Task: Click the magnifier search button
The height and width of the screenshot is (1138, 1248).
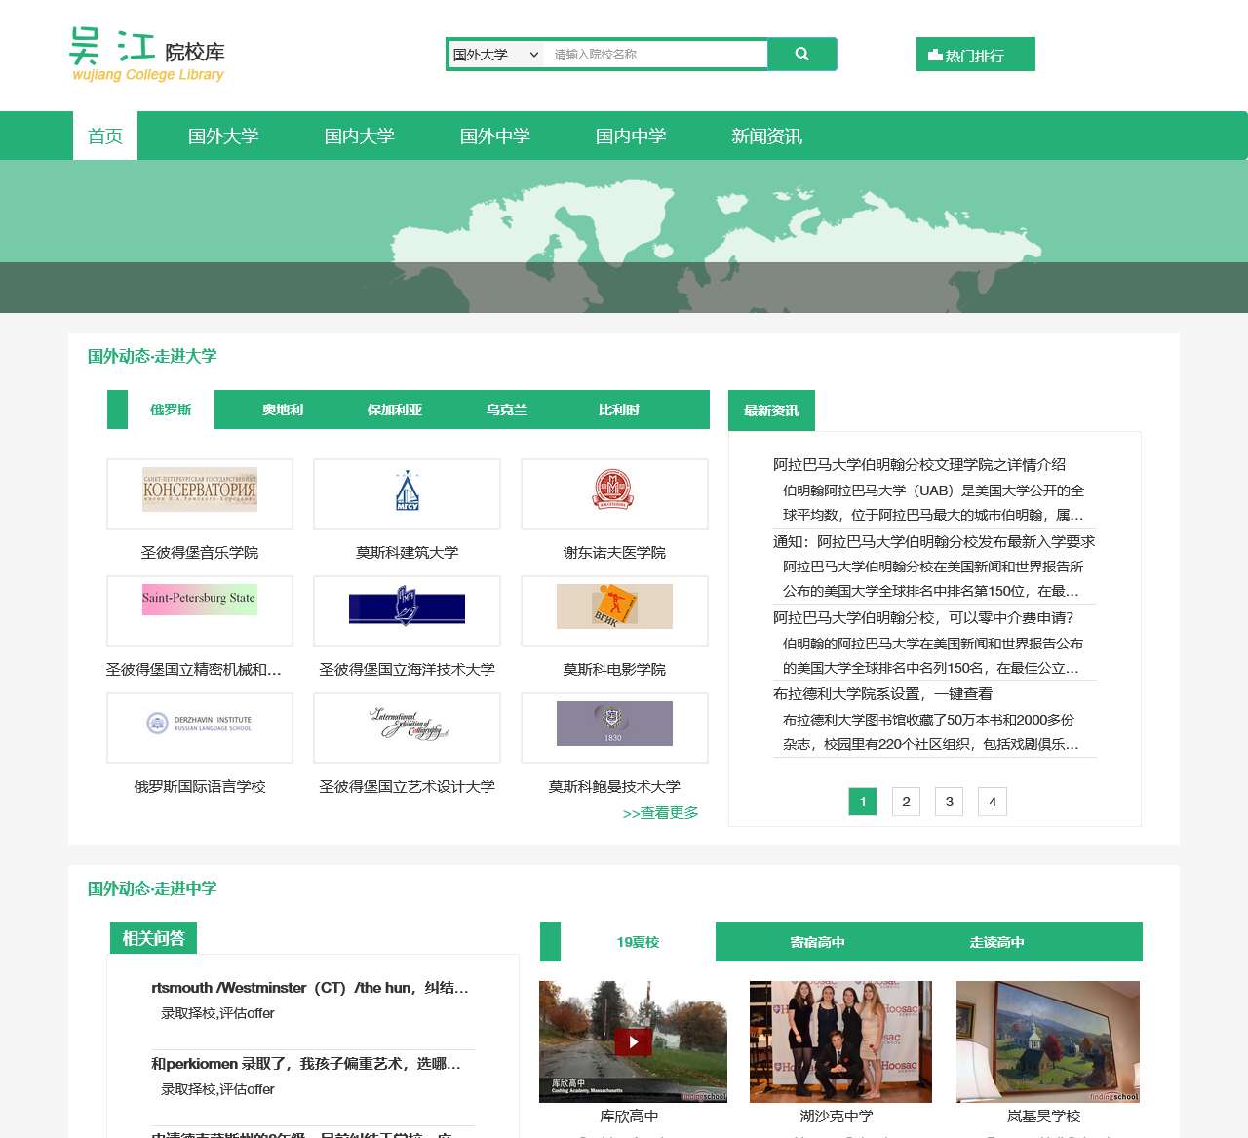Action: pyautogui.click(x=802, y=55)
